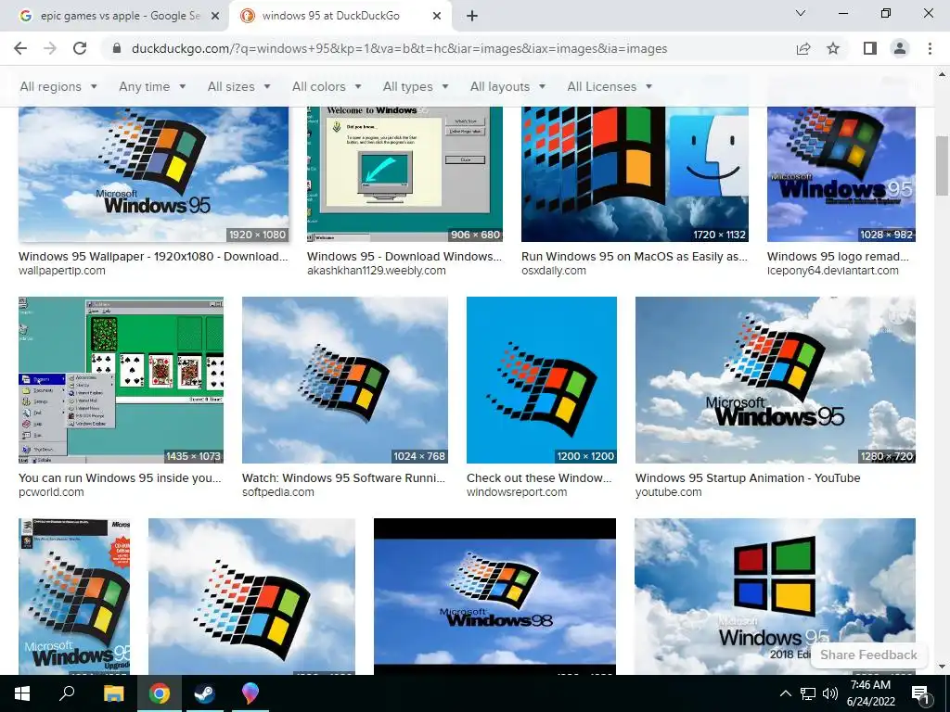The height and width of the screenshot is (712, 950).
Task: Open the Solitaire screenshot image
Action: [122, 380]
